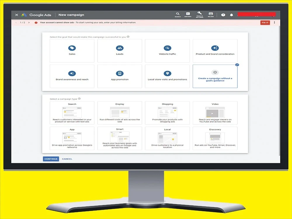
Task: Select Local store visits pin icon
Action: (x=167, y=73)
